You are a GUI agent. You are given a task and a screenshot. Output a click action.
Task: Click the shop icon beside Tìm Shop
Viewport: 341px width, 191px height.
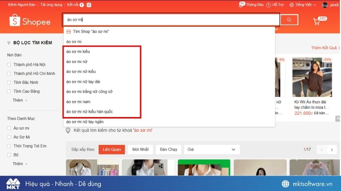click(x=69, y=32)
